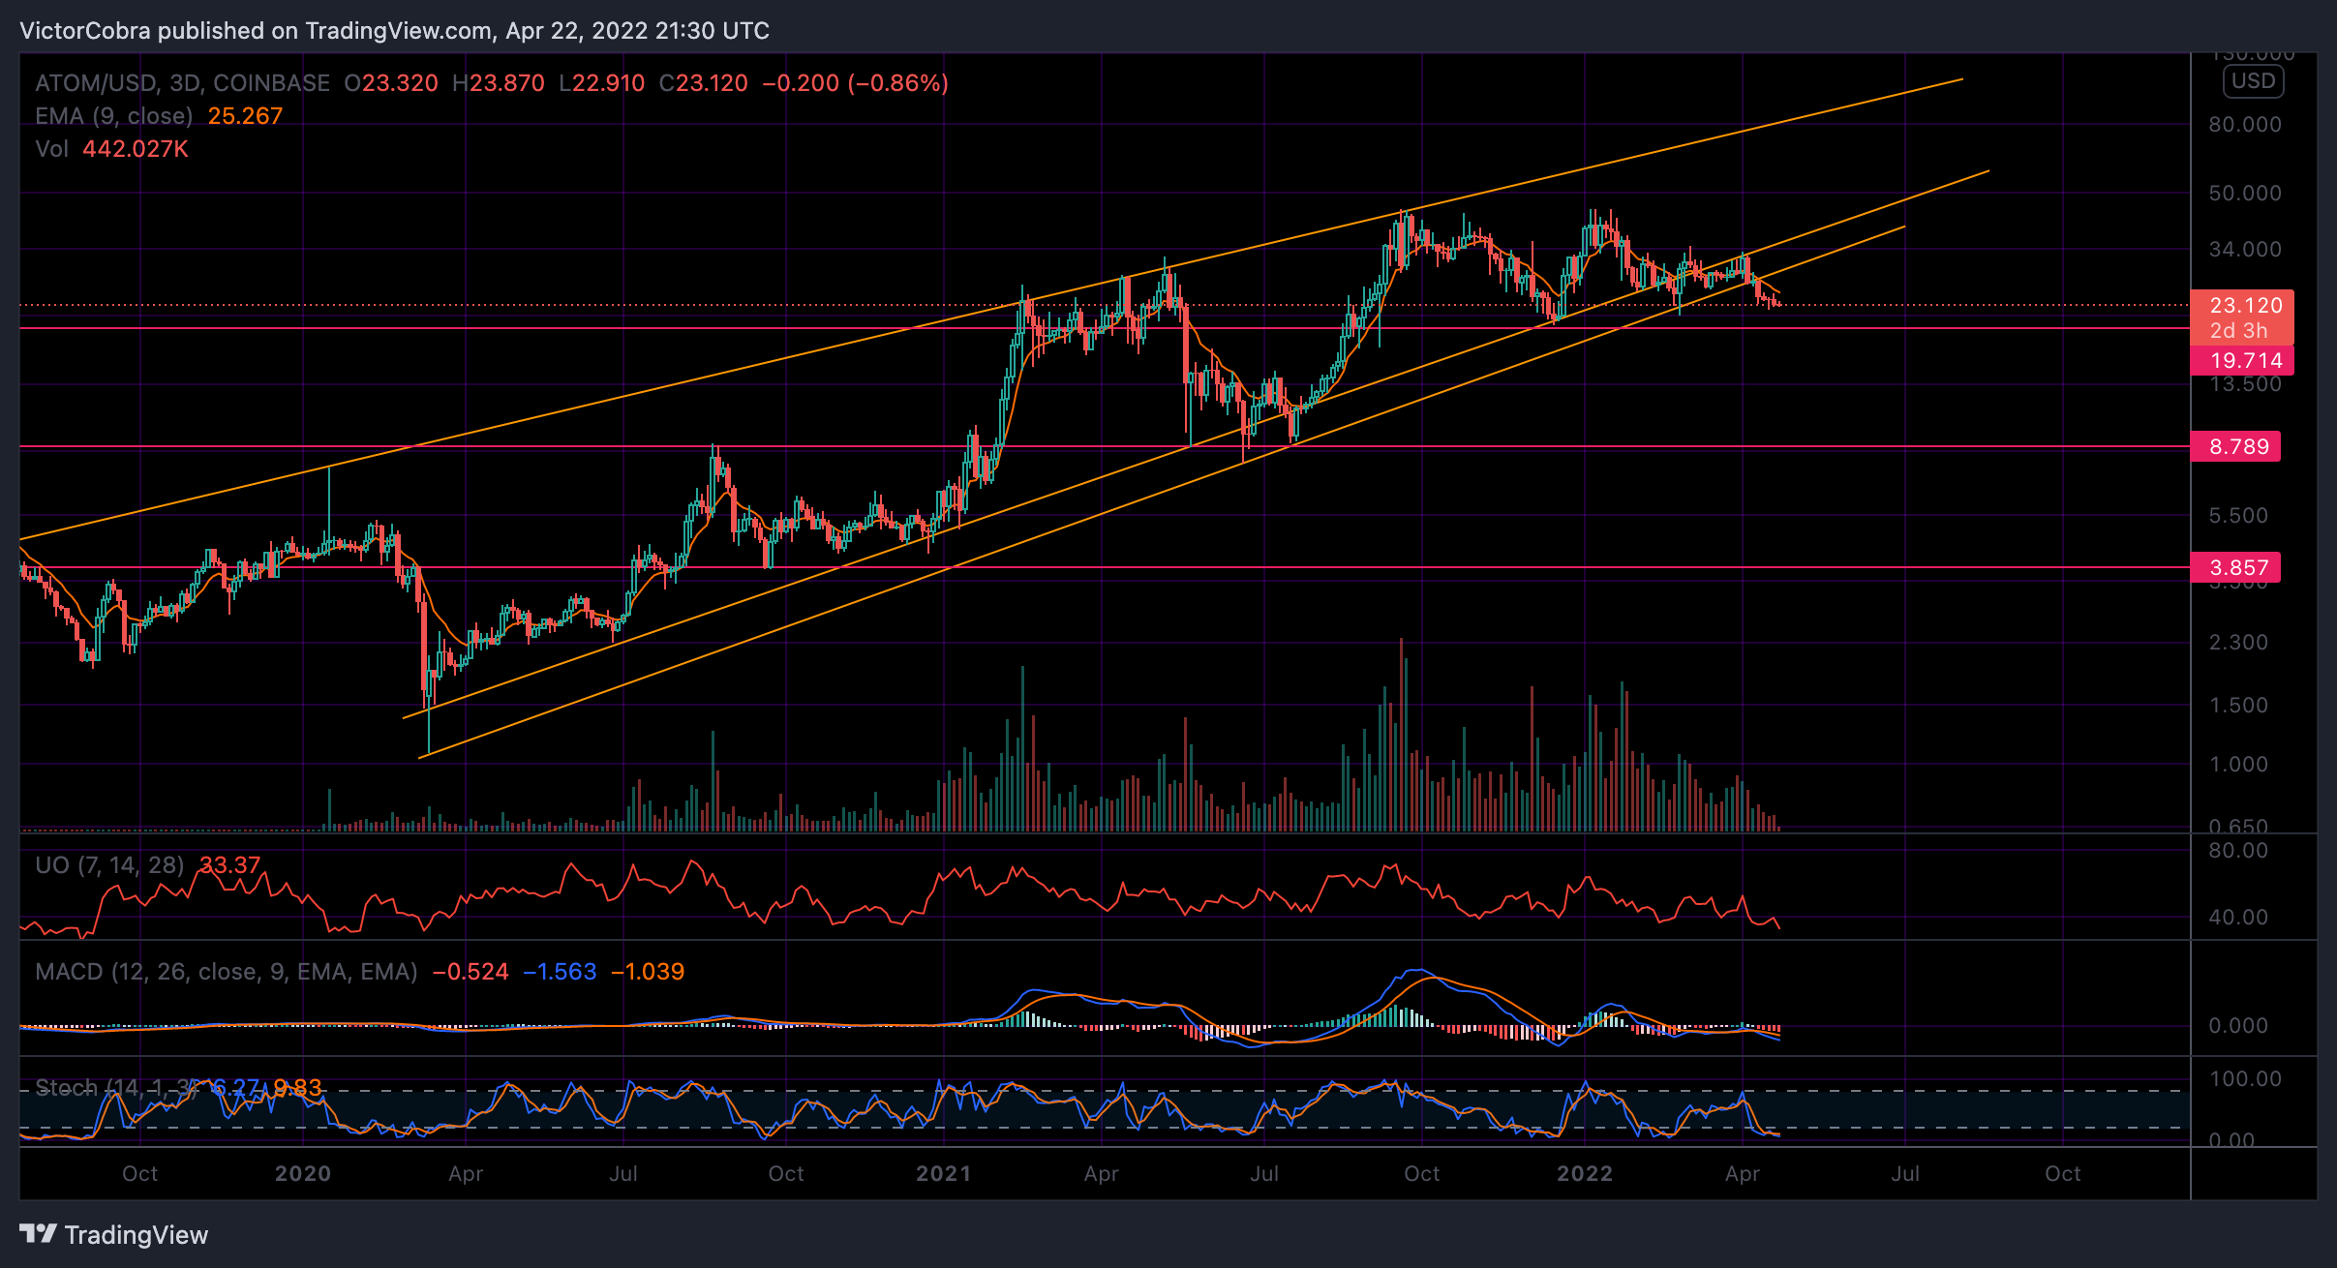Select the Vol indicator label
The width and height of the screenshot is (2337, 1268).
tap(52, 149)
